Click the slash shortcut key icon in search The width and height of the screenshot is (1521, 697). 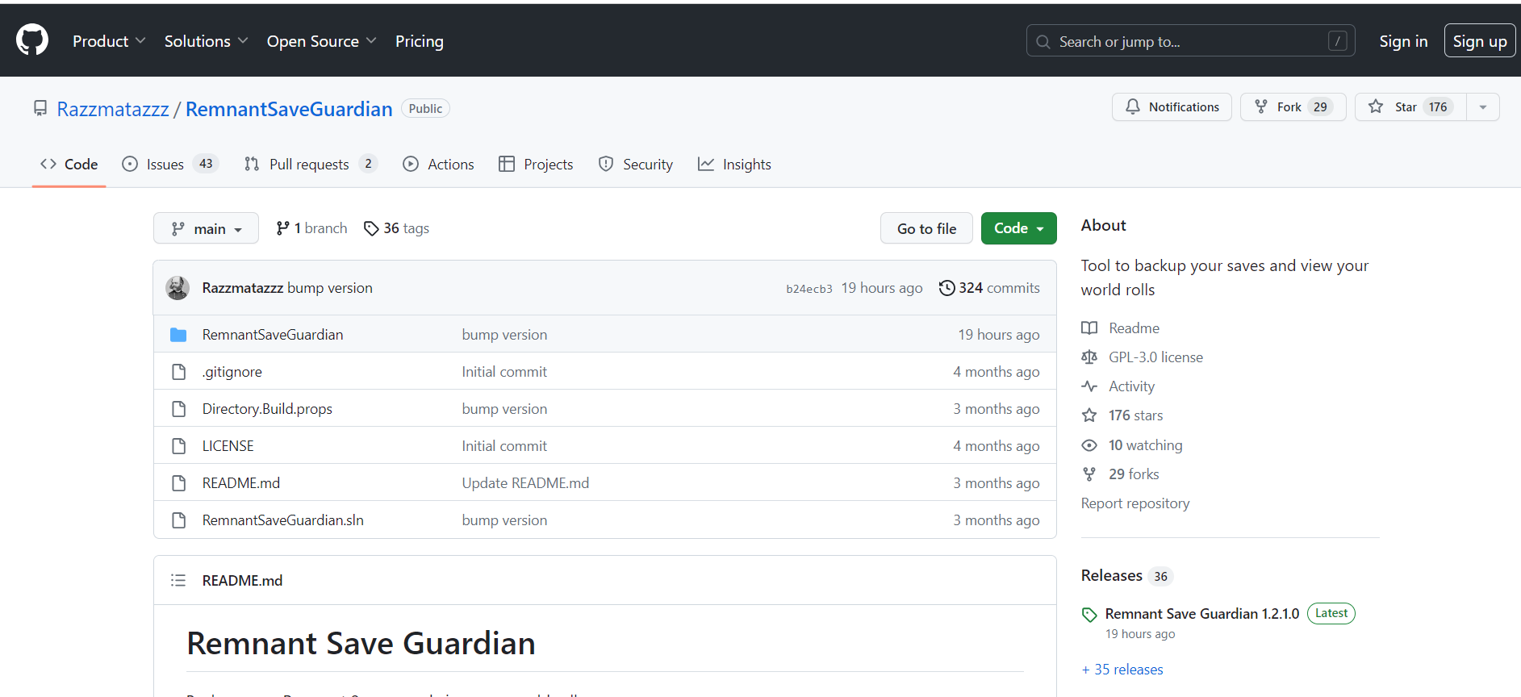click(1337, 41)
